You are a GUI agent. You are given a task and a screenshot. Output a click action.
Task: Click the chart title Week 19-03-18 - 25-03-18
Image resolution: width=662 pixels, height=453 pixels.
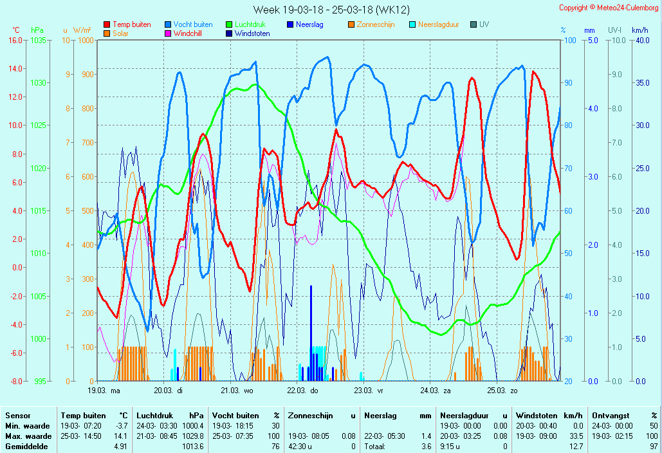point(331,10)
